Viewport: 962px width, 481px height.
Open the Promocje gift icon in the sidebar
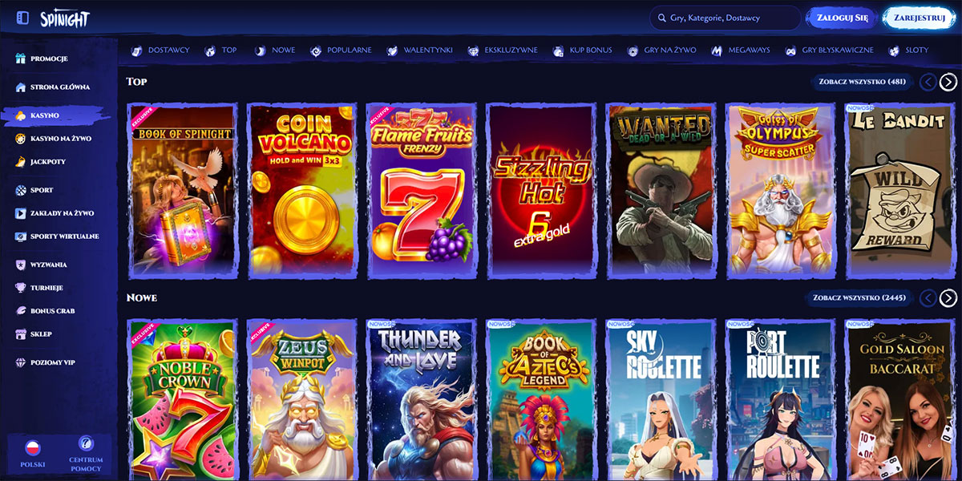pyautogui.click(x=20, y=59)
